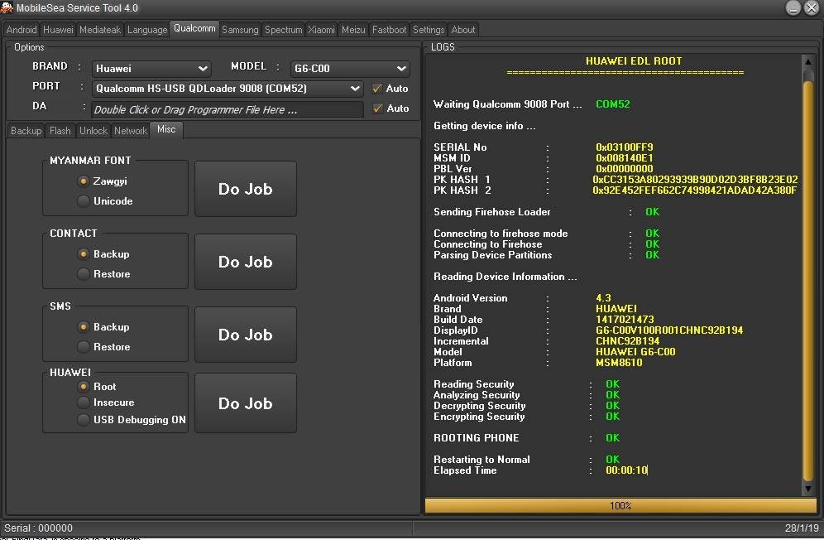Click the MobileSea app icon in title bar
824x540 pixels.
7,8
